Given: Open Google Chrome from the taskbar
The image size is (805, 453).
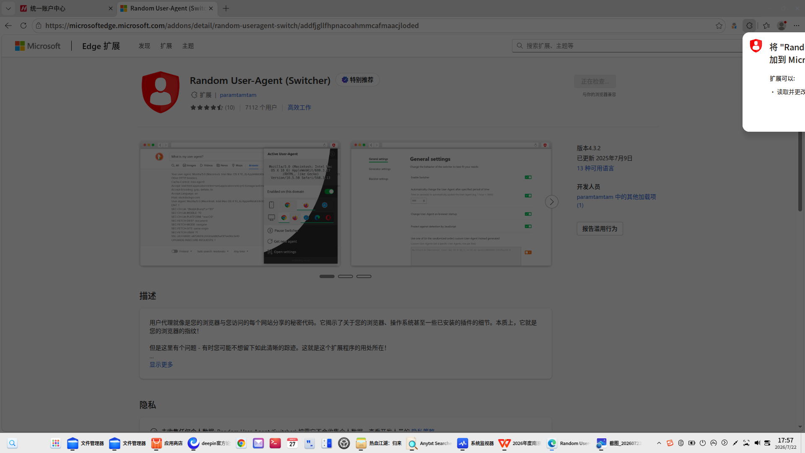Looking at the screenshot, I should pyautogui.click(x=241, y=443).
